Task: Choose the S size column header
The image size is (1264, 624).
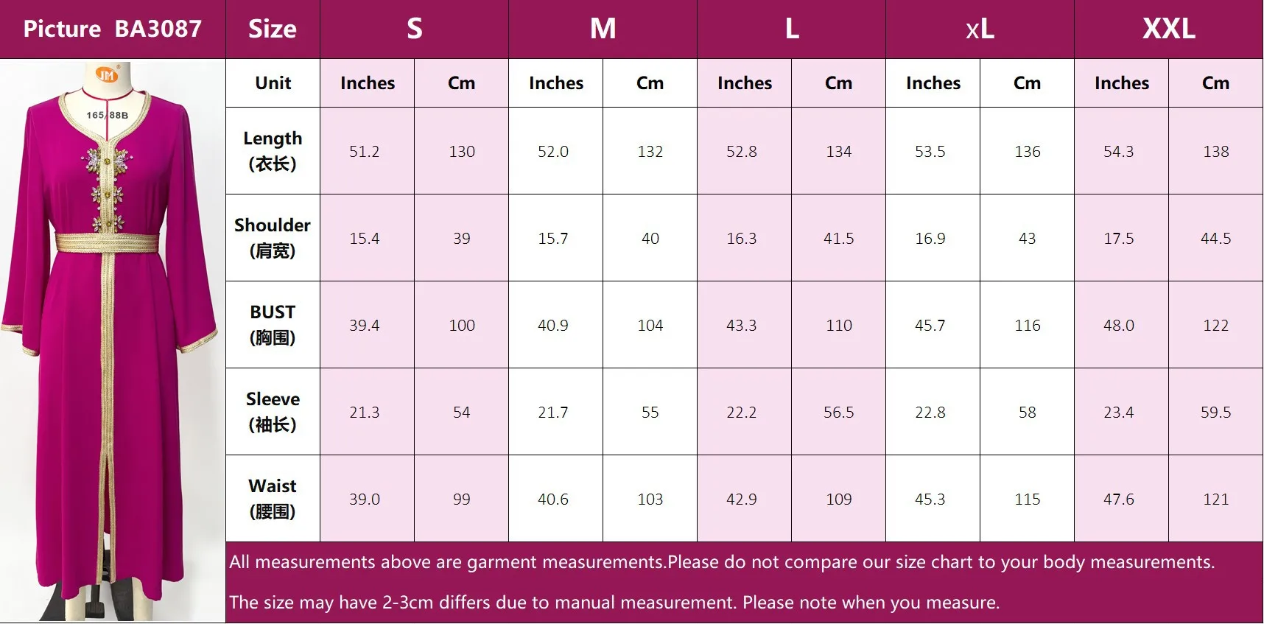Action: pyautogui.click(x=414, y=29)
